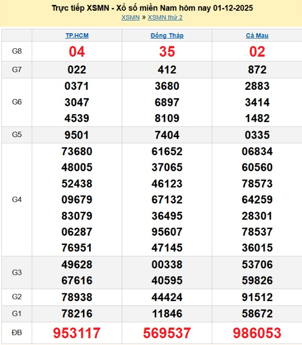The image size is (302, 345).
Task: Open the Đồng Tháp province link
Action: pyautogui.click(x=167, y=36)
